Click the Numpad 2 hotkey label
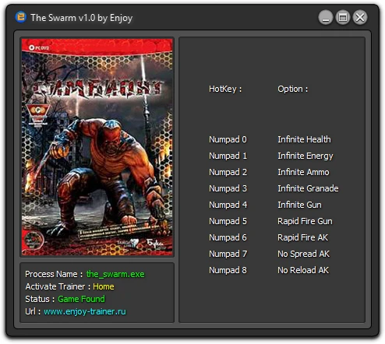 tap(228, 172)
